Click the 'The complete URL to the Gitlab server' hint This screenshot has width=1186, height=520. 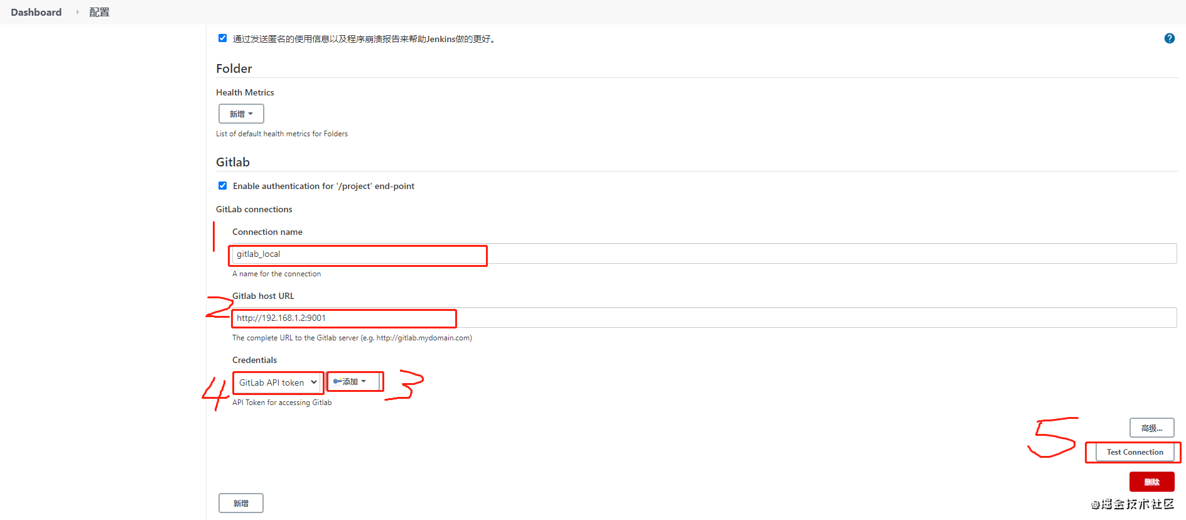click(x=352, y=338)
